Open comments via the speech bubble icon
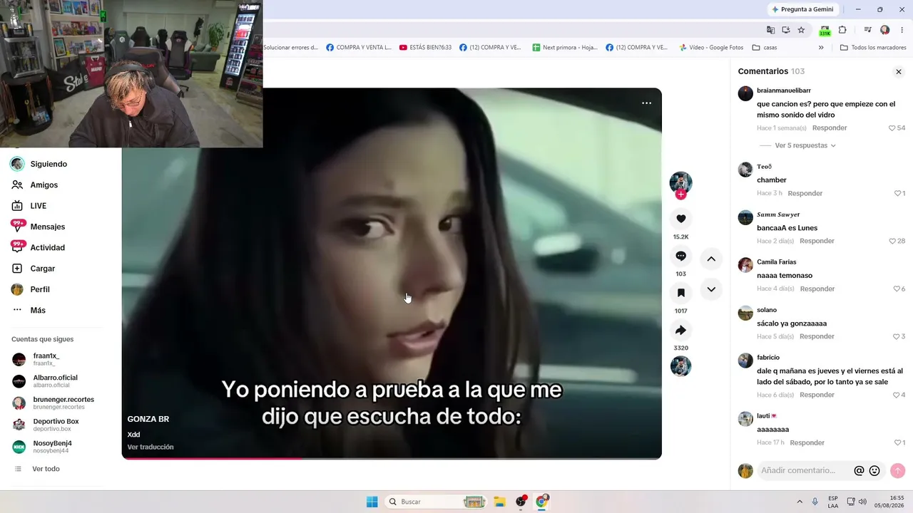This screenshot has width=913, height=513. click(680, 256)
